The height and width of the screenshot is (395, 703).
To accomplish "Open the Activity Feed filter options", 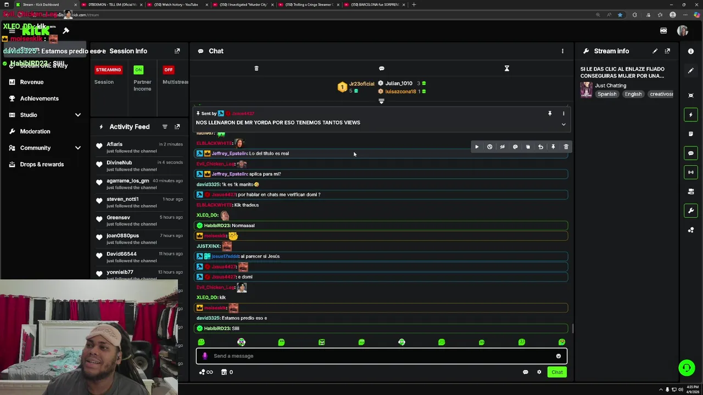I will pyautogui.click(x=165, y=127).
